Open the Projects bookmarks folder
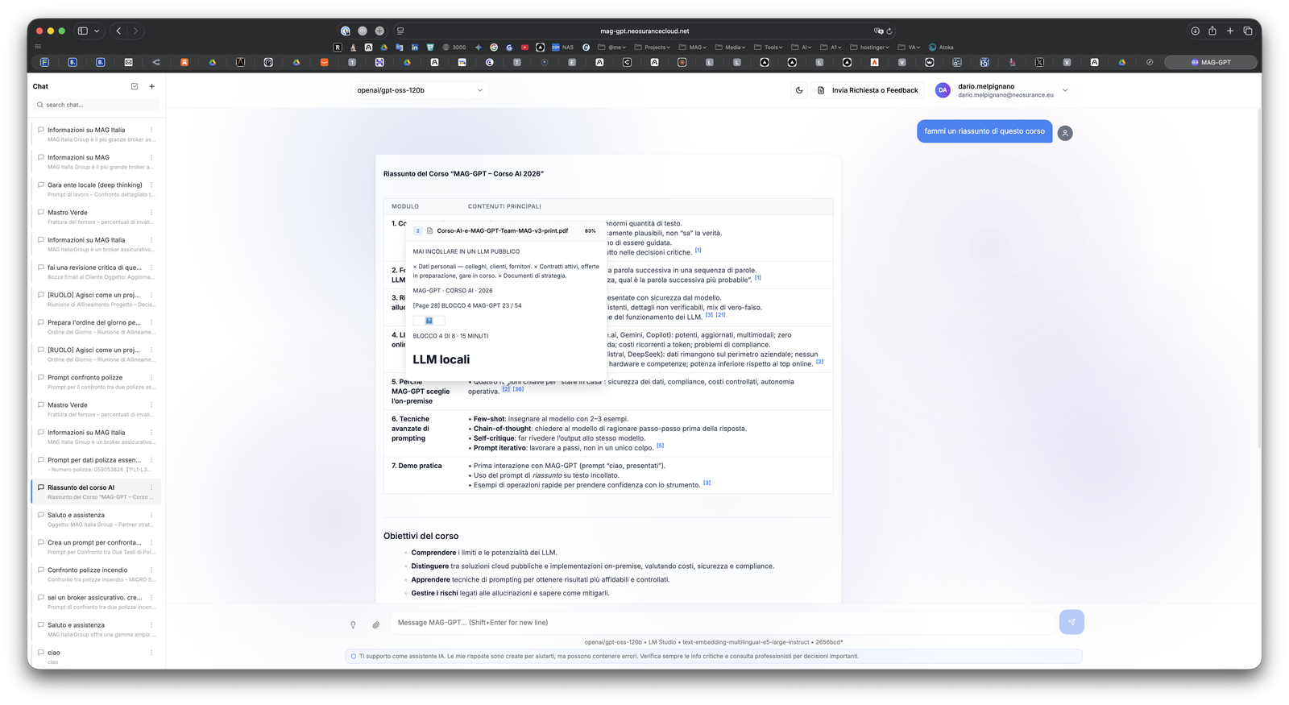This screenshot has width=1289, height=705. (653, 48)
